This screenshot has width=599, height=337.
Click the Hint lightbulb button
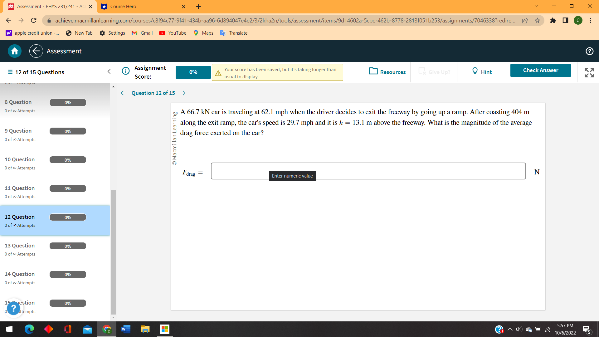click(481, 72)
